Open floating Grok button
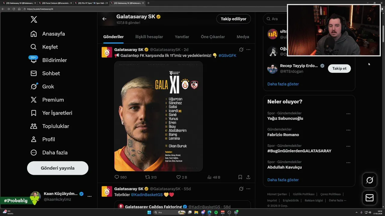Screen dimensions: 385x216 pyautogui.click(x=370, y=180)
